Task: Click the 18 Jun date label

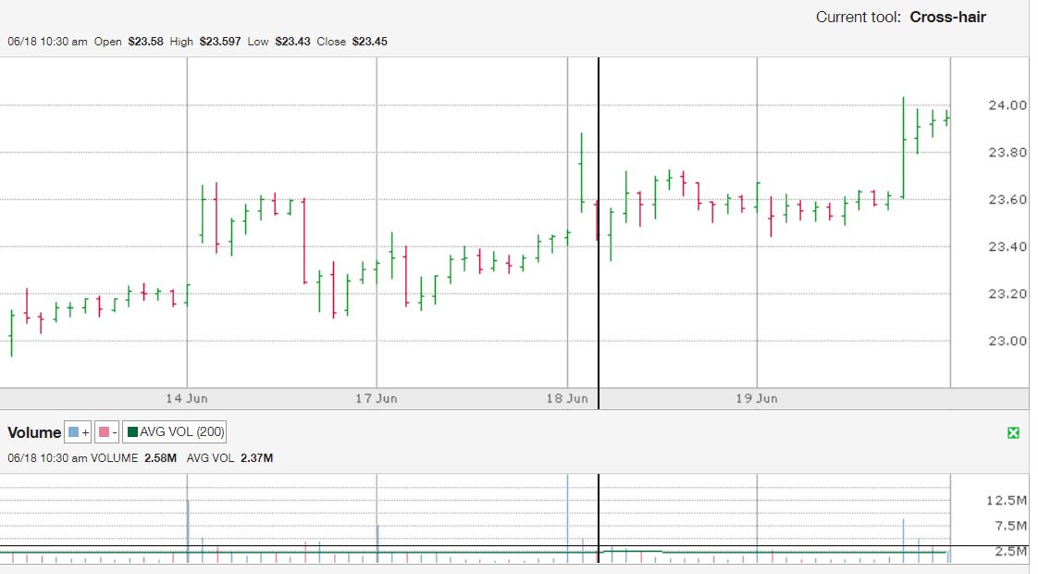Action: [x=567, y=398]
